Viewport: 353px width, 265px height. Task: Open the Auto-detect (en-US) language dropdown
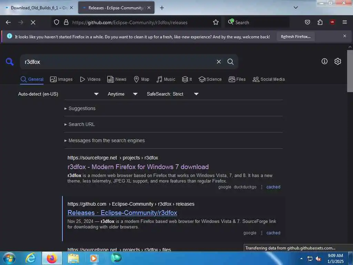[58, 94]
